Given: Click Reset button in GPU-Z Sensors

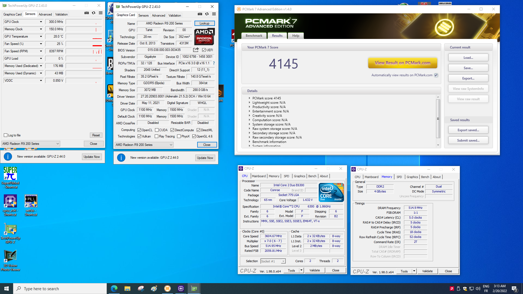Looking at the screenshot, I should click(x=96, y=135).
